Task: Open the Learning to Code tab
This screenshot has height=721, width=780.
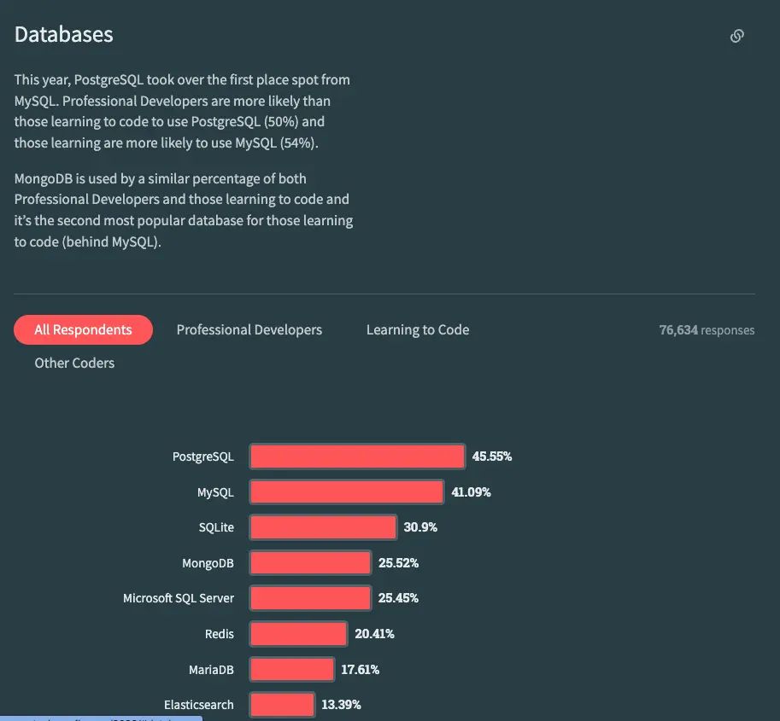Action: click(x=418, y=330)
